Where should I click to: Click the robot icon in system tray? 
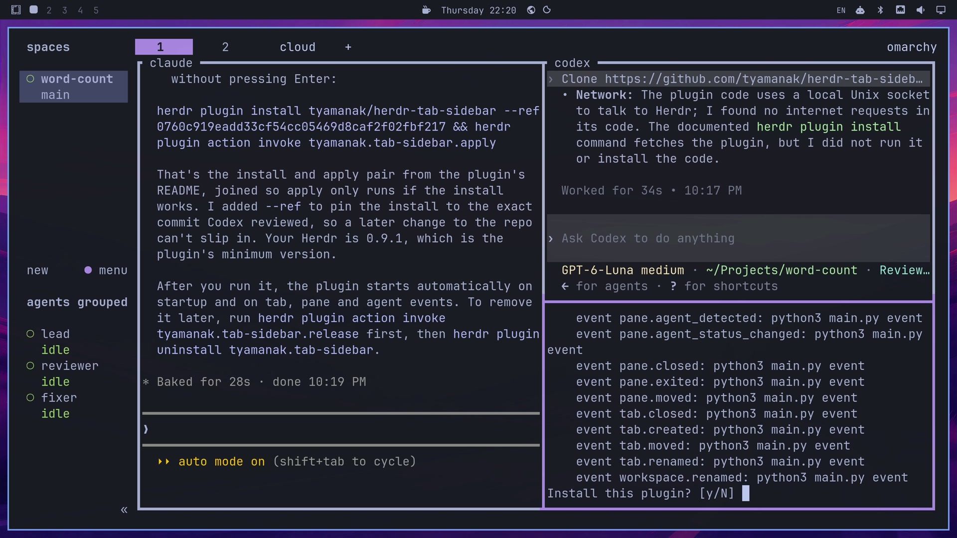(860, 10)
